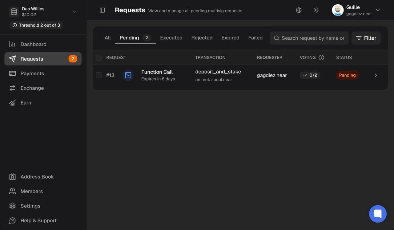Screen dimensions: 394x230
Task: Open the Filter button
Action: coord(366,38)
